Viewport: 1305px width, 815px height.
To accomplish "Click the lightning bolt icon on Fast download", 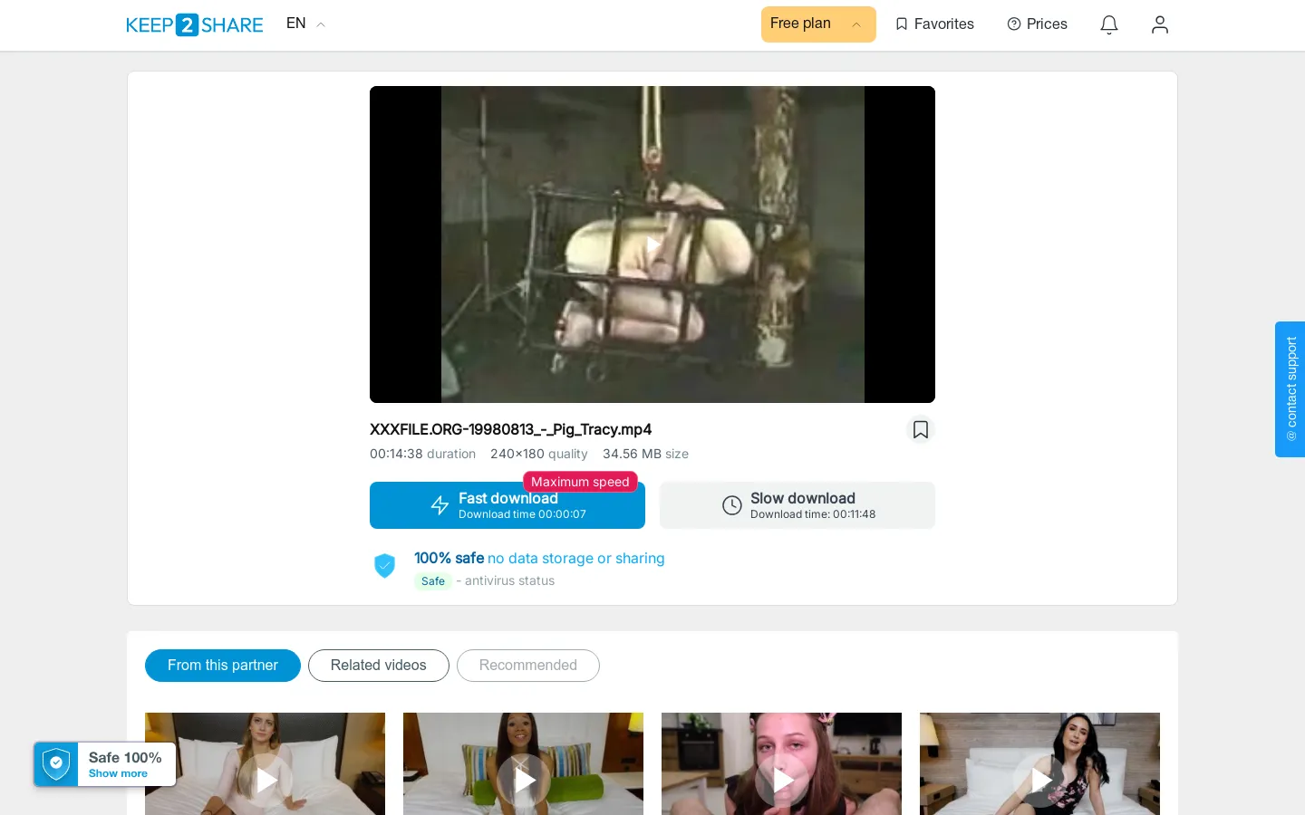I will click(x=440, y=505).
